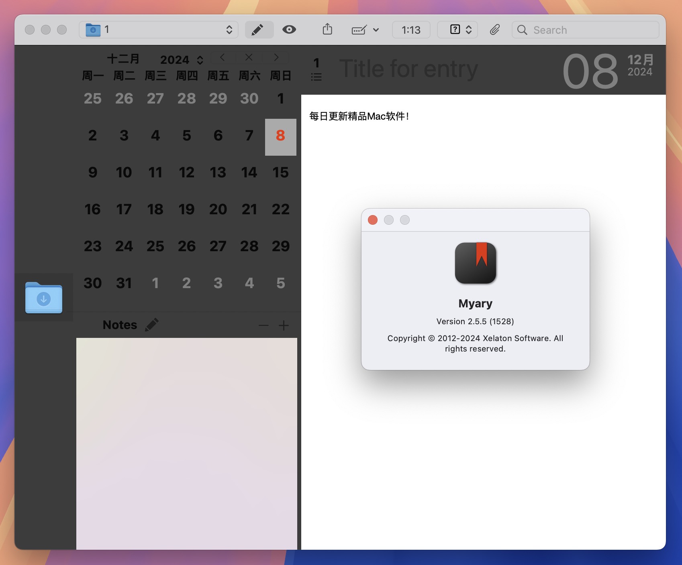Click the 12月 2024 date label
682x565 pixels.
tap(640, 65)
